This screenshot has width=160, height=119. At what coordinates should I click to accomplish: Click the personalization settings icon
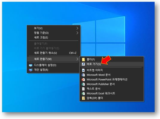[x=31, y=70]
